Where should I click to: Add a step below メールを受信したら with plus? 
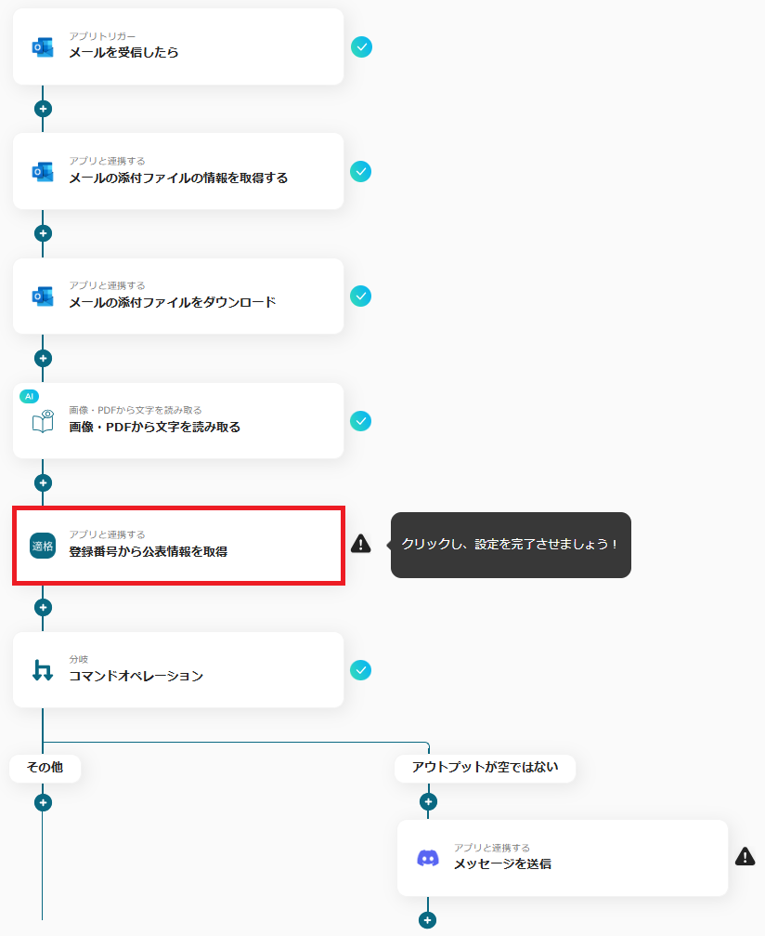(43, 109)
